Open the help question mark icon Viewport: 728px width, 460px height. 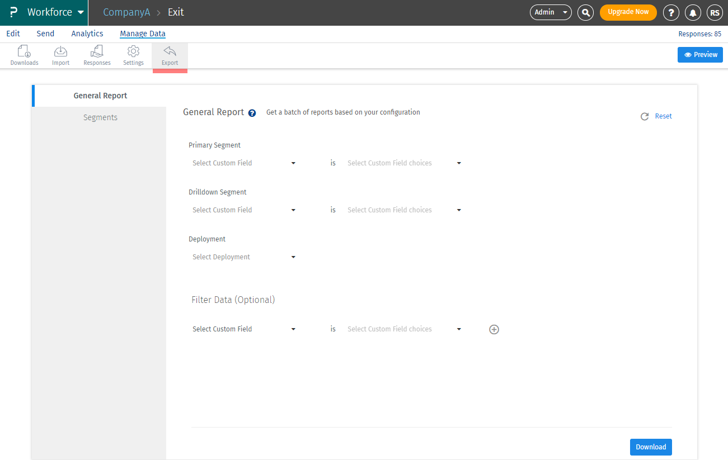pos(671,12)
